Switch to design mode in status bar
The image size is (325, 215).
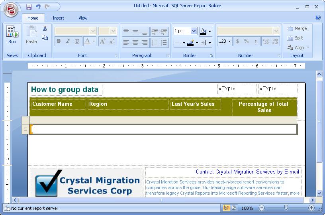click(x=226, y=208)
